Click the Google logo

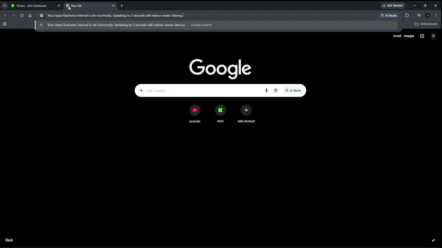220,69
